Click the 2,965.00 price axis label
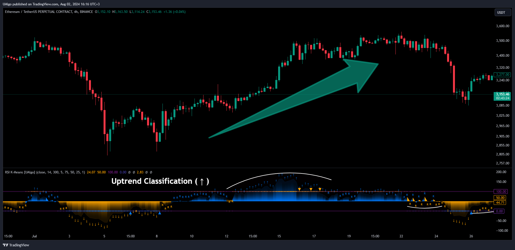This screenshot has height=250, width=515. pos(503,126)
